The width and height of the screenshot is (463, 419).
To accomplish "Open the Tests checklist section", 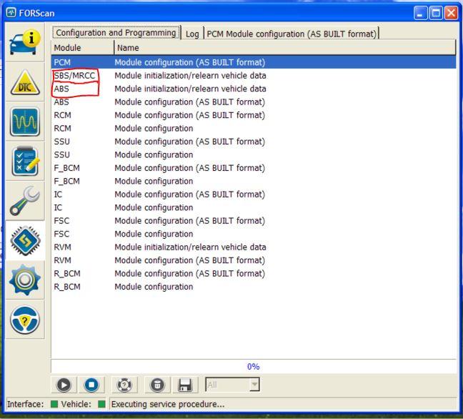I will [25, 161].
